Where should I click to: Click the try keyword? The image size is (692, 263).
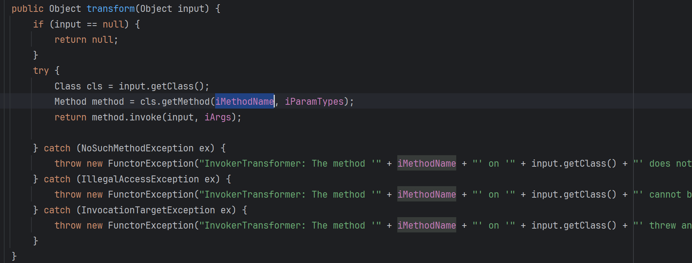pos(41,71)
